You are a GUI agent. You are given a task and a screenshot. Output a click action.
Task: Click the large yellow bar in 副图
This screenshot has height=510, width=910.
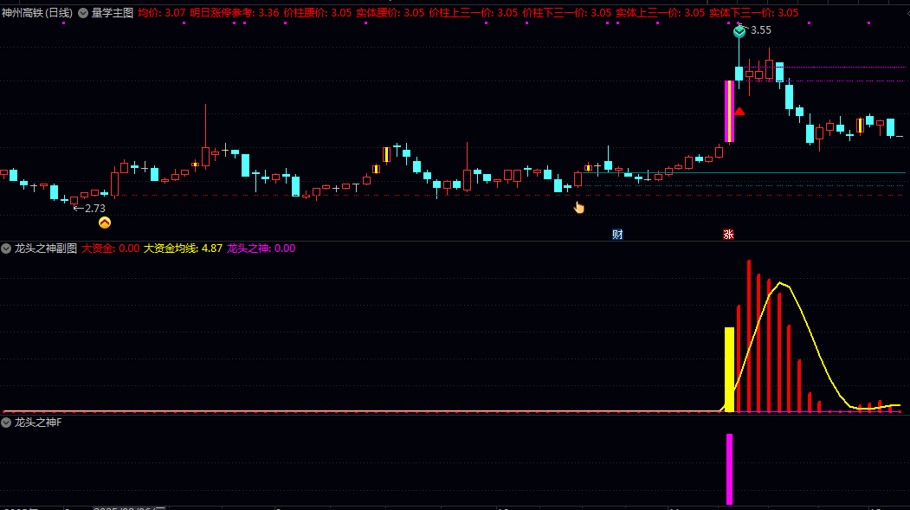[730, 370]
